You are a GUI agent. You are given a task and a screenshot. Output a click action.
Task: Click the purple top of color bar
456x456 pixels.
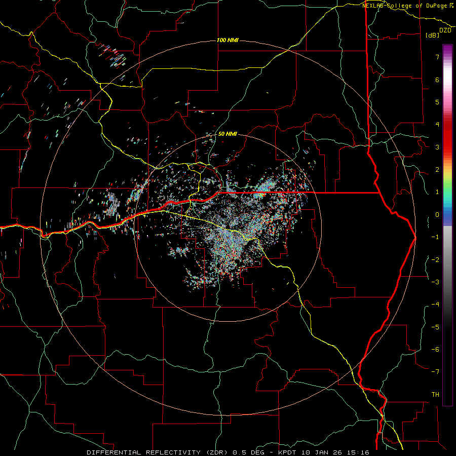point(447,50)
